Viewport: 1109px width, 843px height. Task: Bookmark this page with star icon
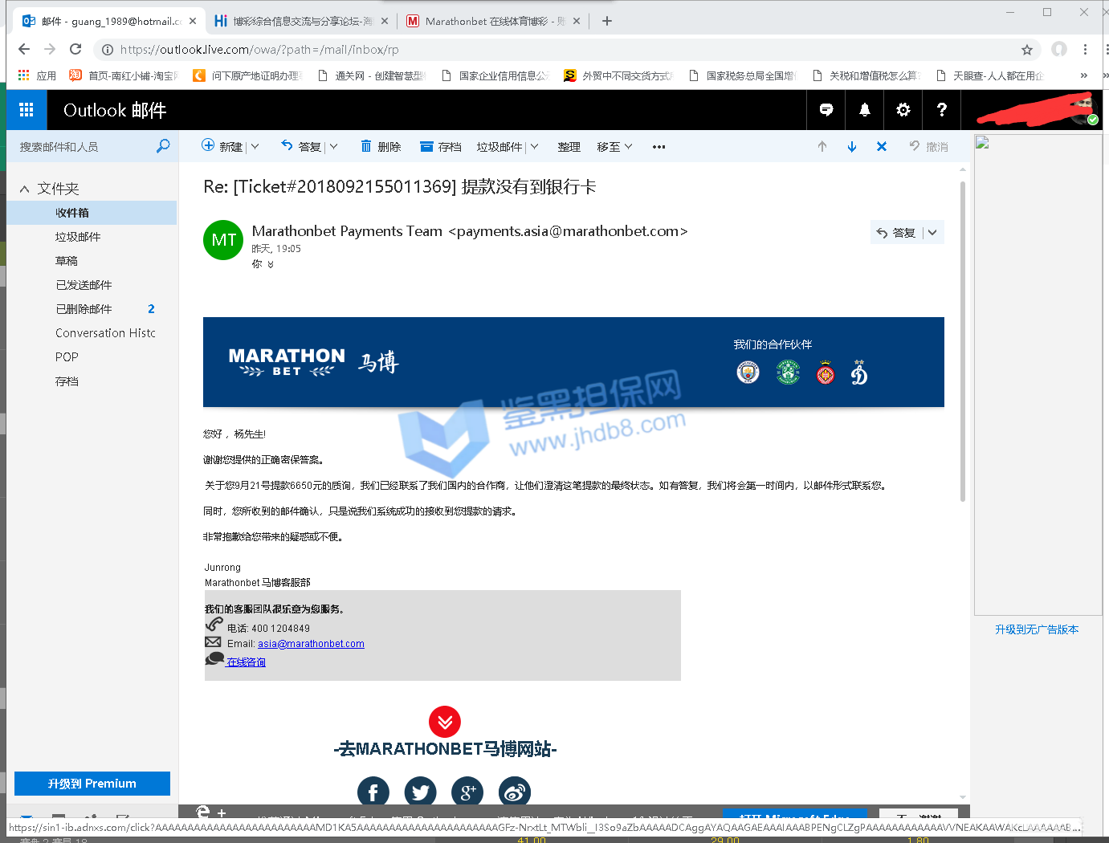(x=1027, y=50)
